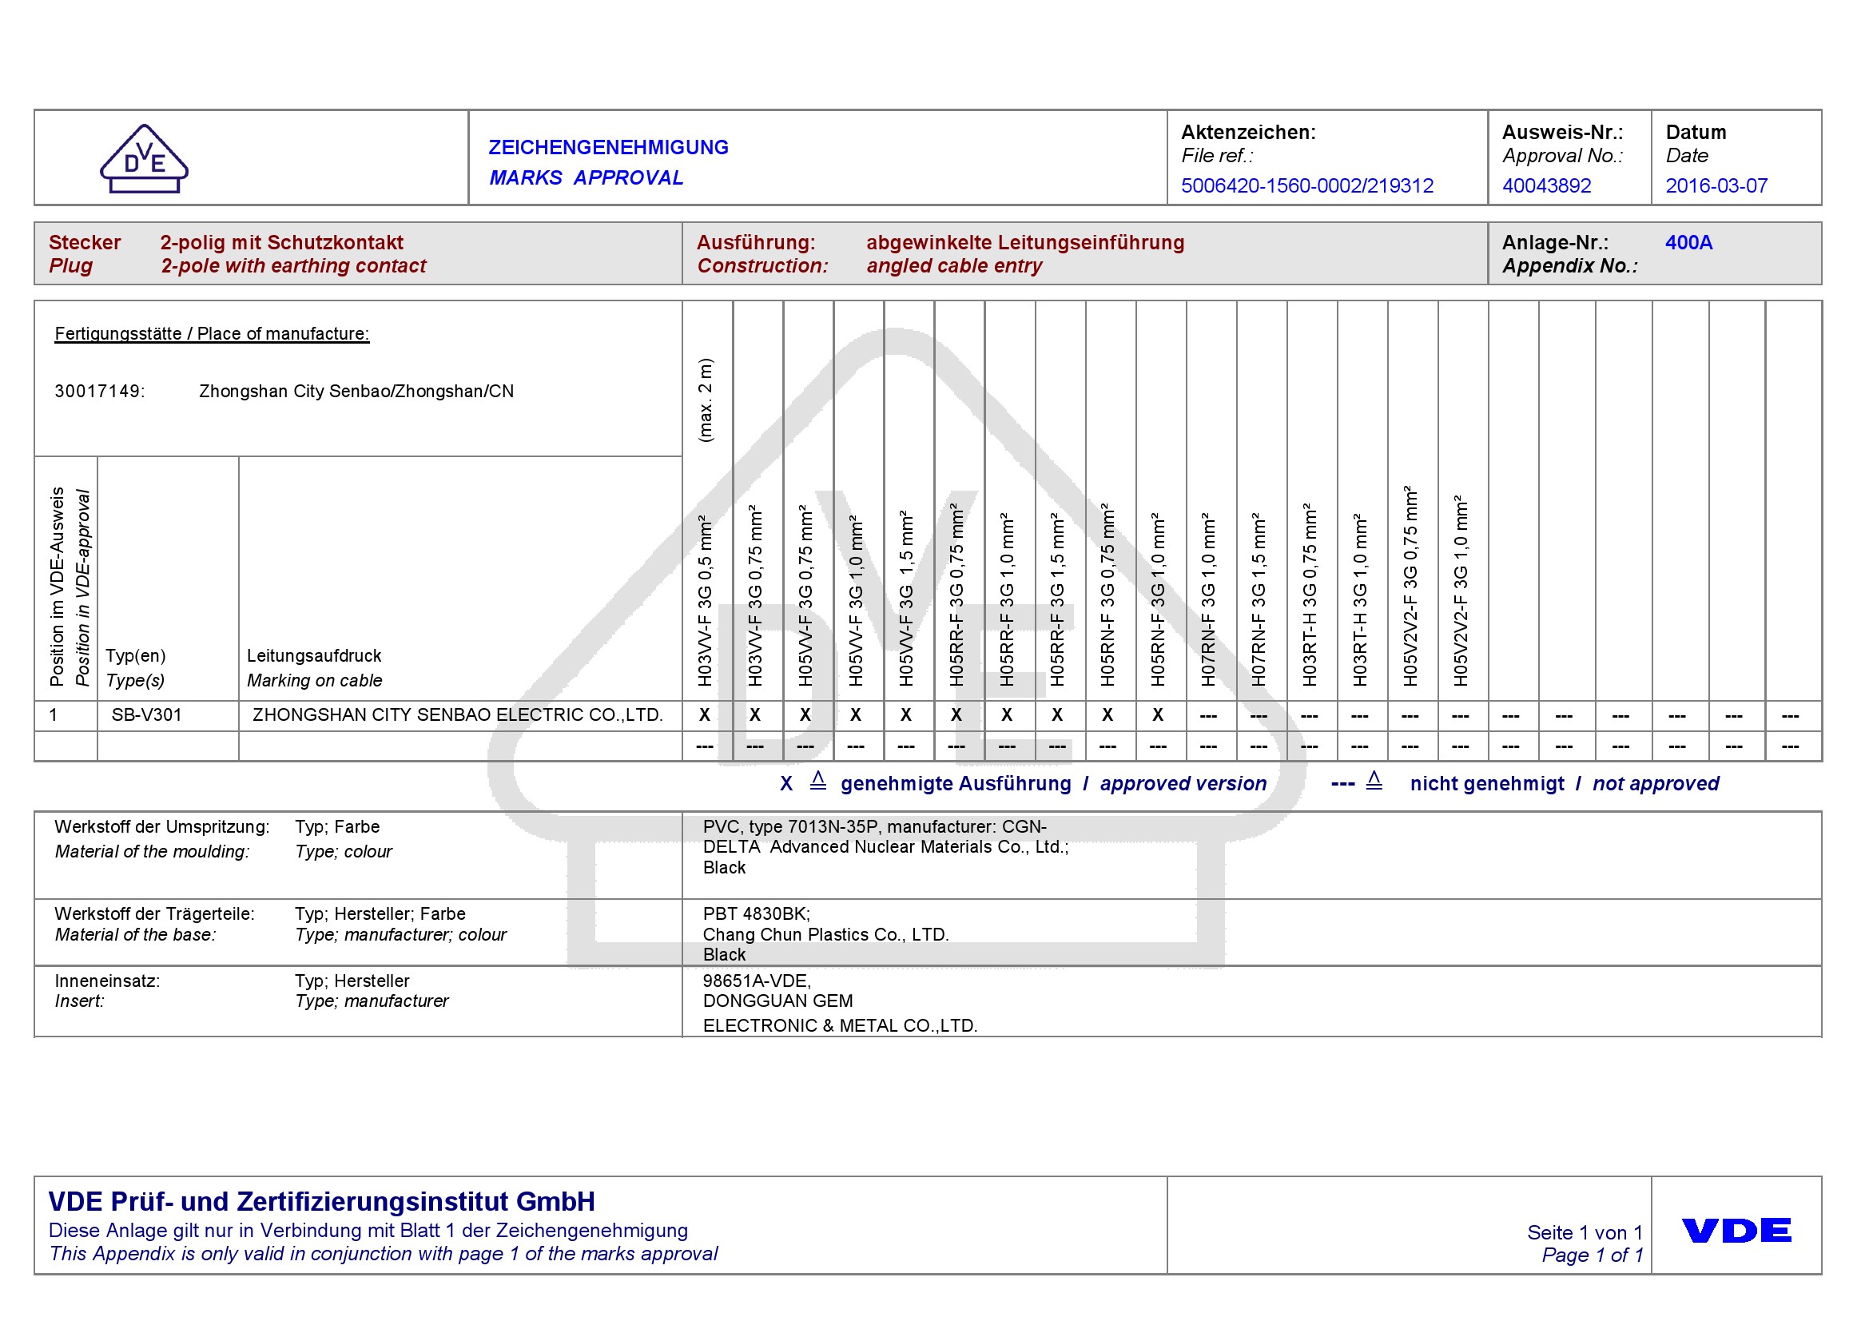Click the 'Aktenzeichen:' label
This screenshot has width=1869, height=1321.
pos(1248,133)
